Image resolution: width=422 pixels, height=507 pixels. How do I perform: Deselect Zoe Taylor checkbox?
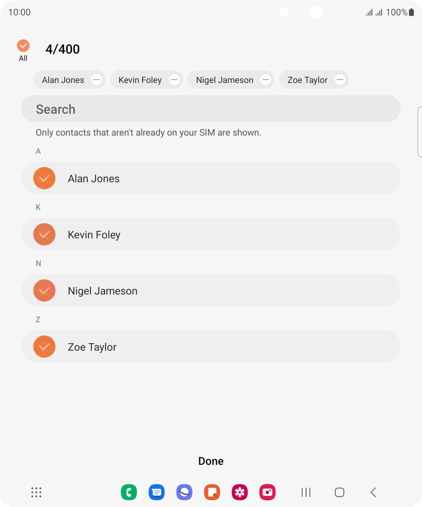click(x=45, y=346)
